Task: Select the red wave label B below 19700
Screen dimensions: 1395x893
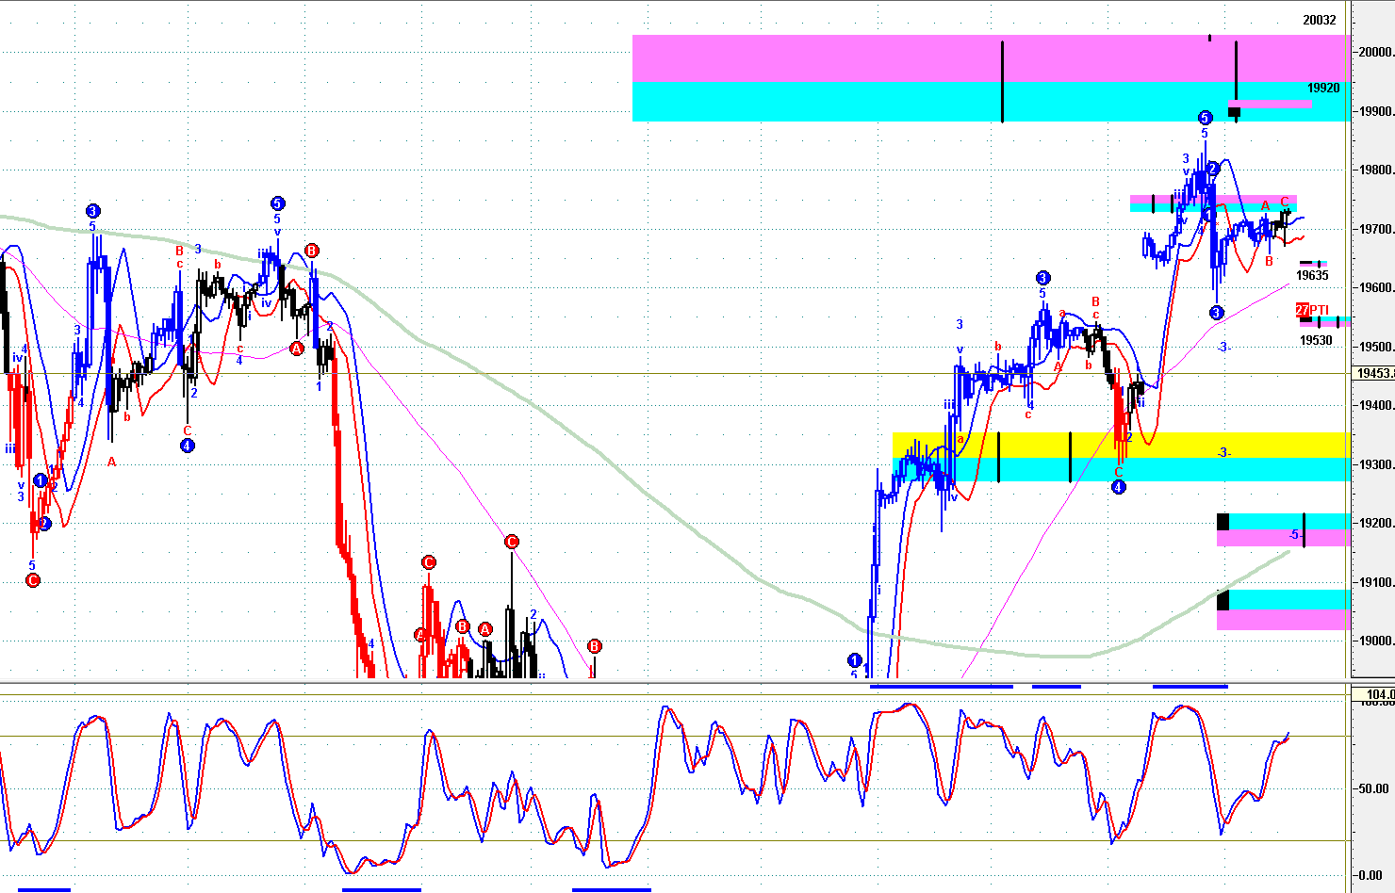Action: (1269, 261)
